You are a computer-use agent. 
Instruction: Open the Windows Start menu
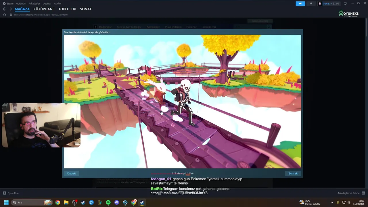[x=6, y=202]
